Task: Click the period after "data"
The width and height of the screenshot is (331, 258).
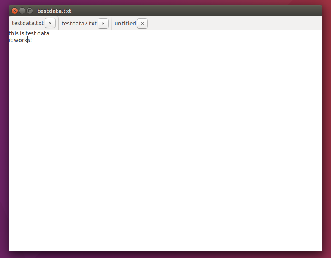Action: click(50, 33)
